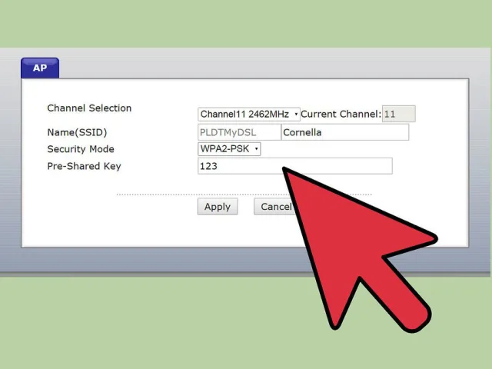Click the PLDTMyDSL SSID prefix field
492x369 pixels.
click(x=239, y=132)
